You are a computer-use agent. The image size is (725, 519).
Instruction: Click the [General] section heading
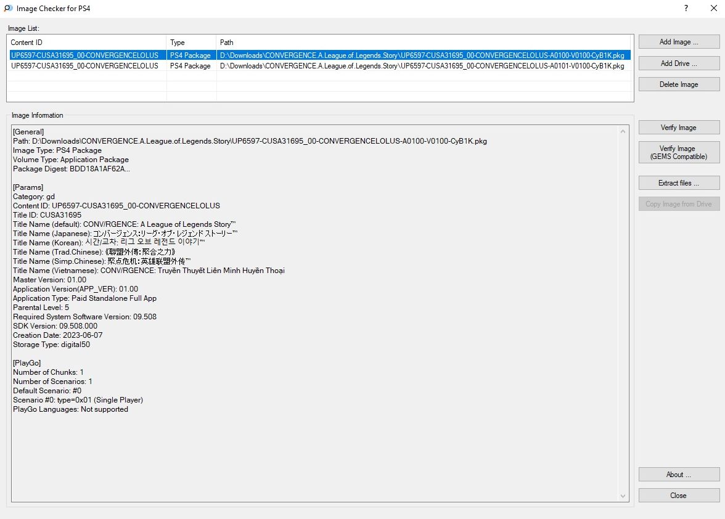point(28,132)
